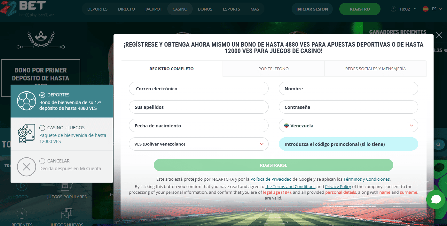Open the CASINO menu item

tap(180, 9)
